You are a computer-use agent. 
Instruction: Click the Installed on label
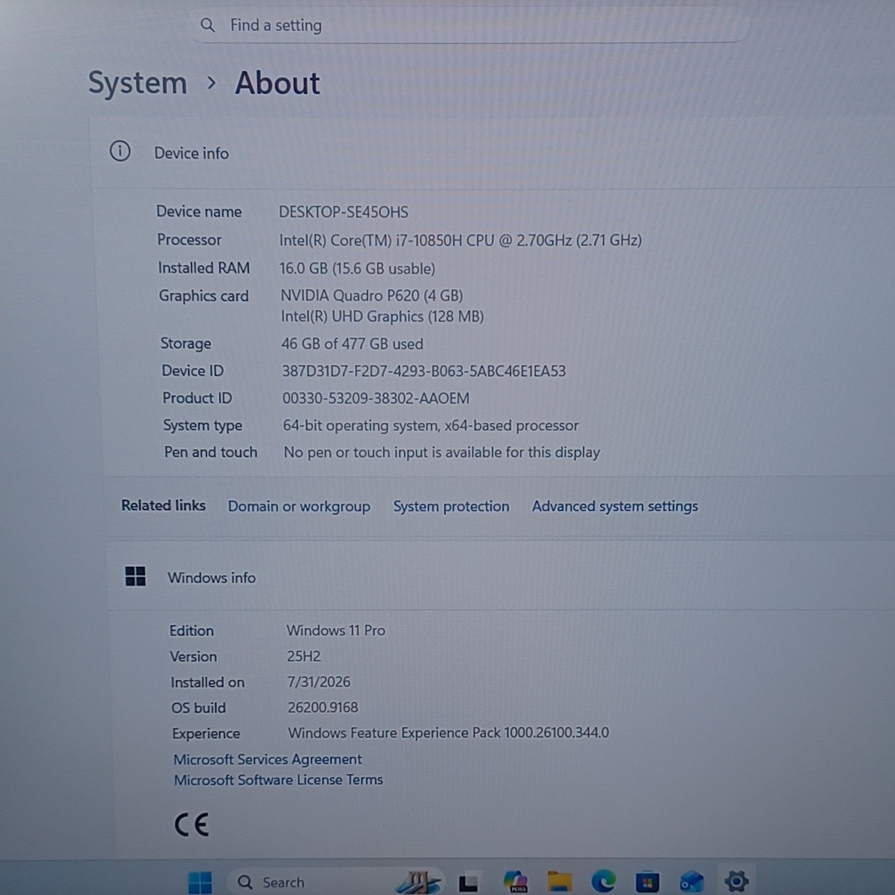click(x=208, y=682)
